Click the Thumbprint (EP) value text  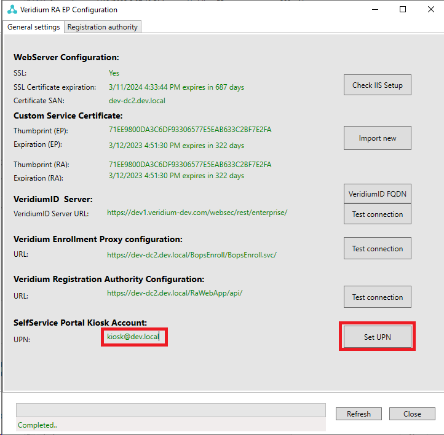pyautogui.click(x=189, y=130)
